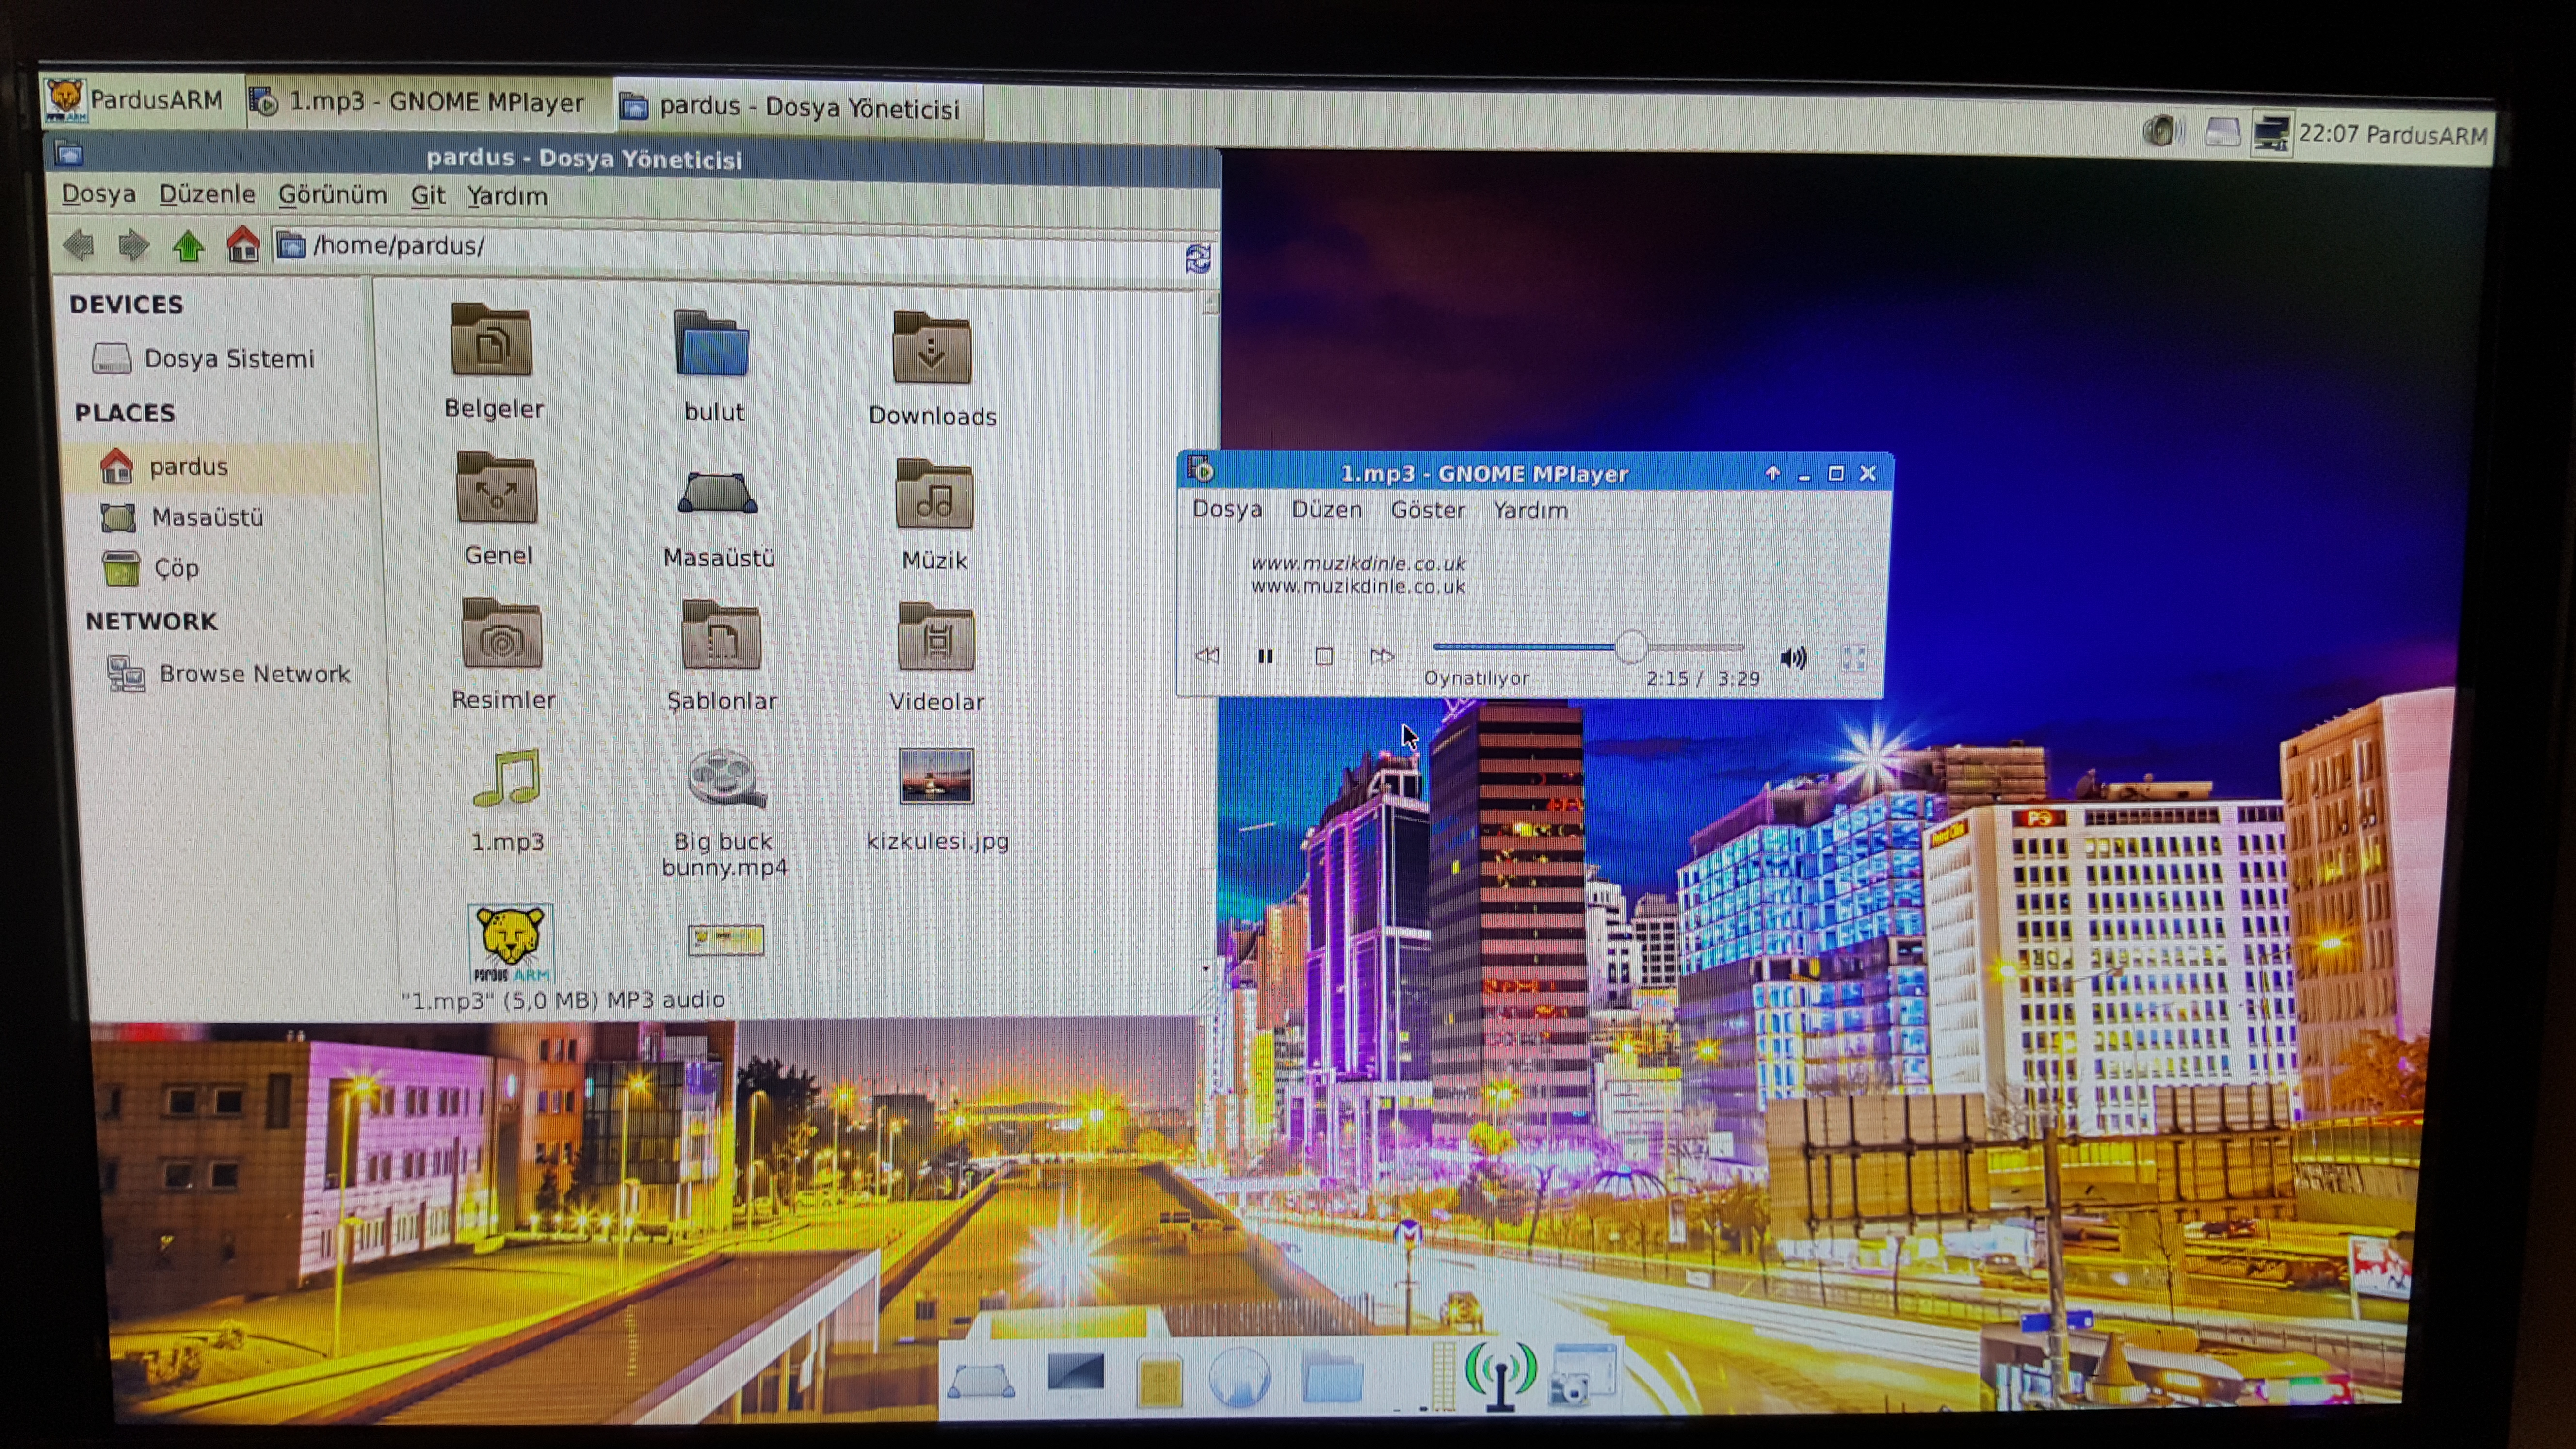The image size is (2576, 1449).
Task: Click the file manager window menu icon
Action: [69, 154]
